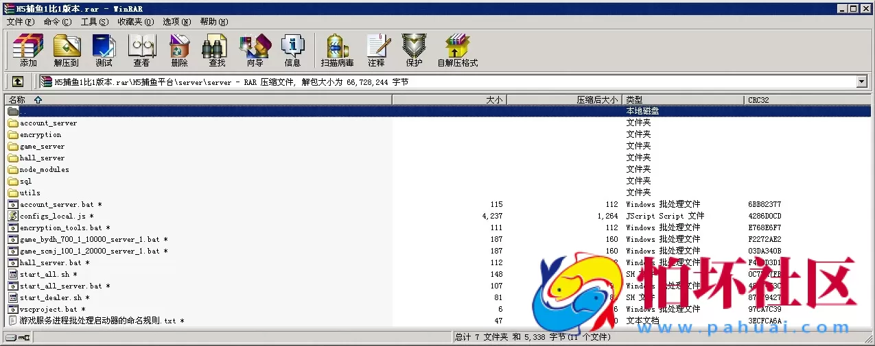
Task: Click the View (查看) toolbar icon
Action: click(x=141, y=50)
